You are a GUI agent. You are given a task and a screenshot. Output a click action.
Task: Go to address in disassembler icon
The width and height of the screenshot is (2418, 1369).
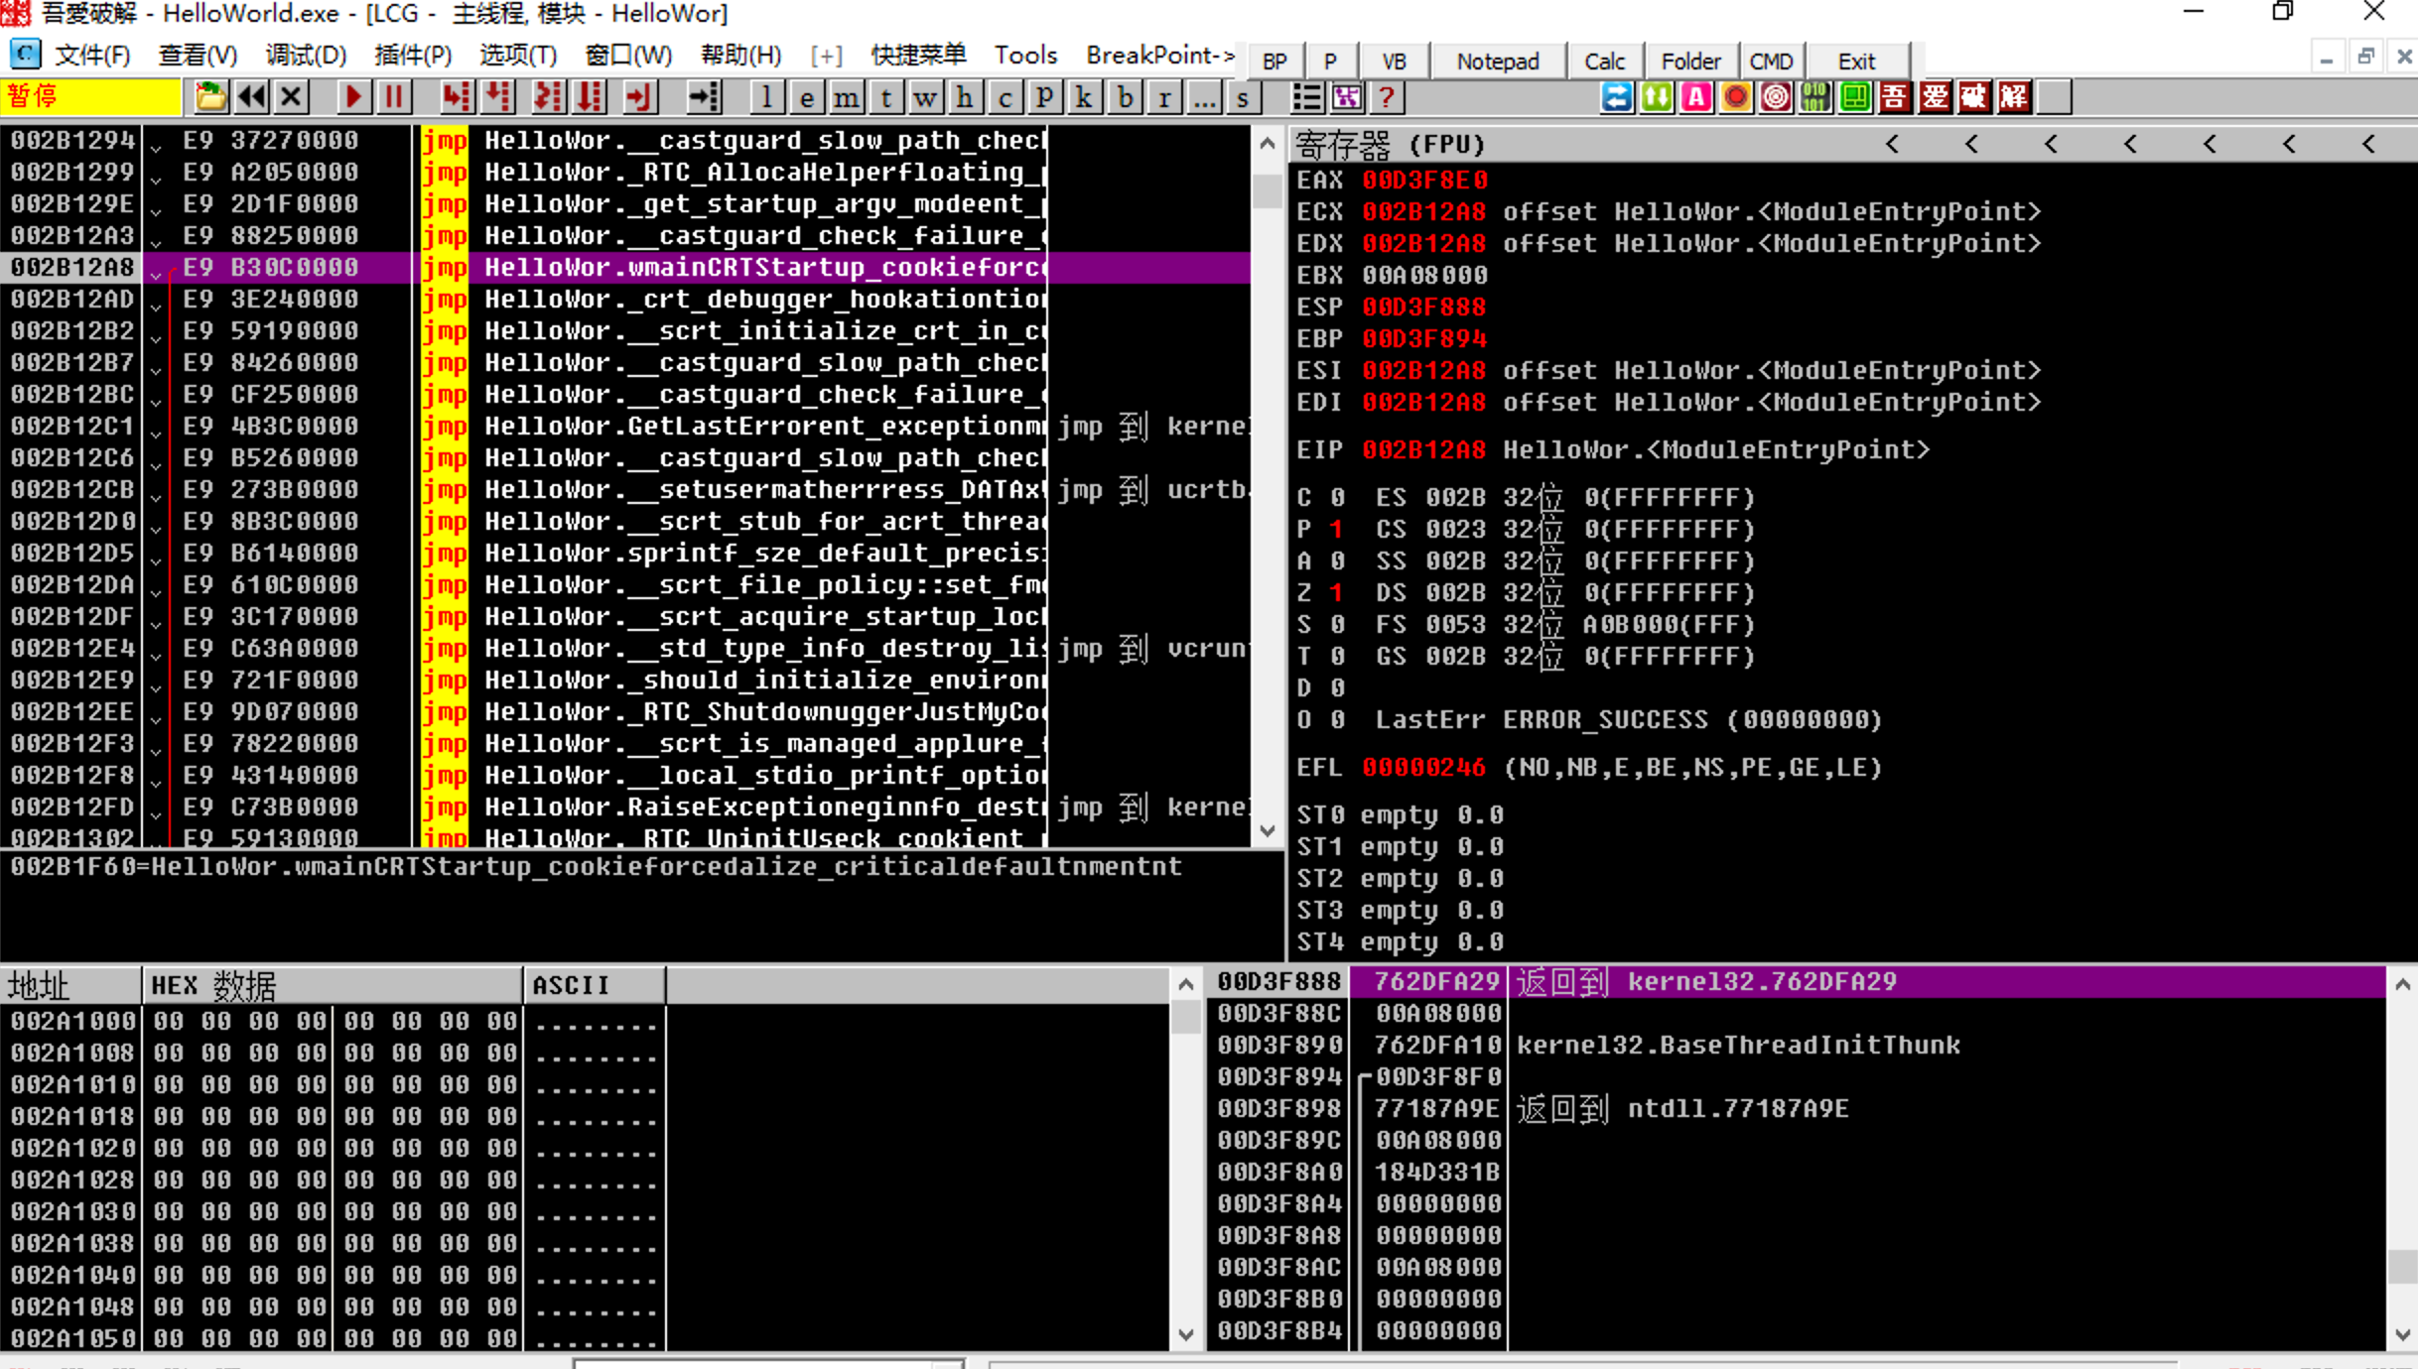(704, 97)
